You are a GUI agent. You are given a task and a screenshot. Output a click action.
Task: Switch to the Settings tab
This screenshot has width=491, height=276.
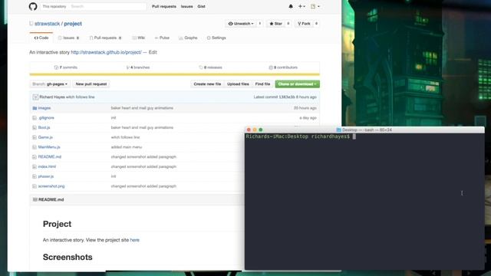216,38
